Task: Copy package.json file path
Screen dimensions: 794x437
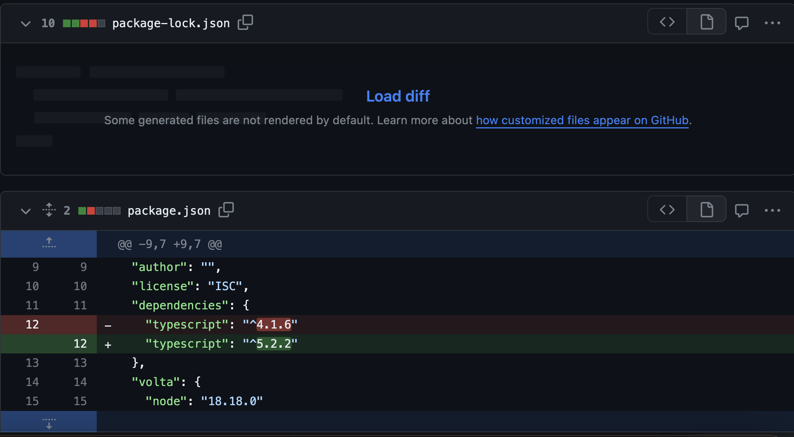Action: pos(226,210)
